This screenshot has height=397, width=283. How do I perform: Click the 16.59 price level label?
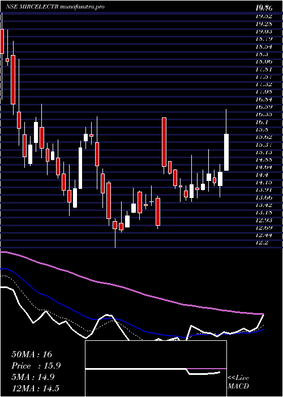tap(264, 107)
